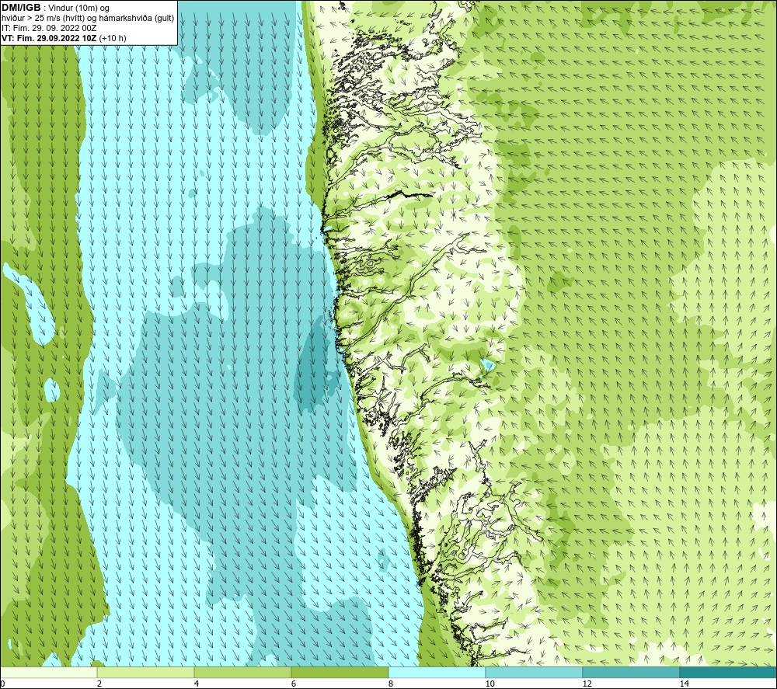Click the 12–14 m/s teal legend swatch
This screenshot has height=689, width=777.
coord(631,672)
